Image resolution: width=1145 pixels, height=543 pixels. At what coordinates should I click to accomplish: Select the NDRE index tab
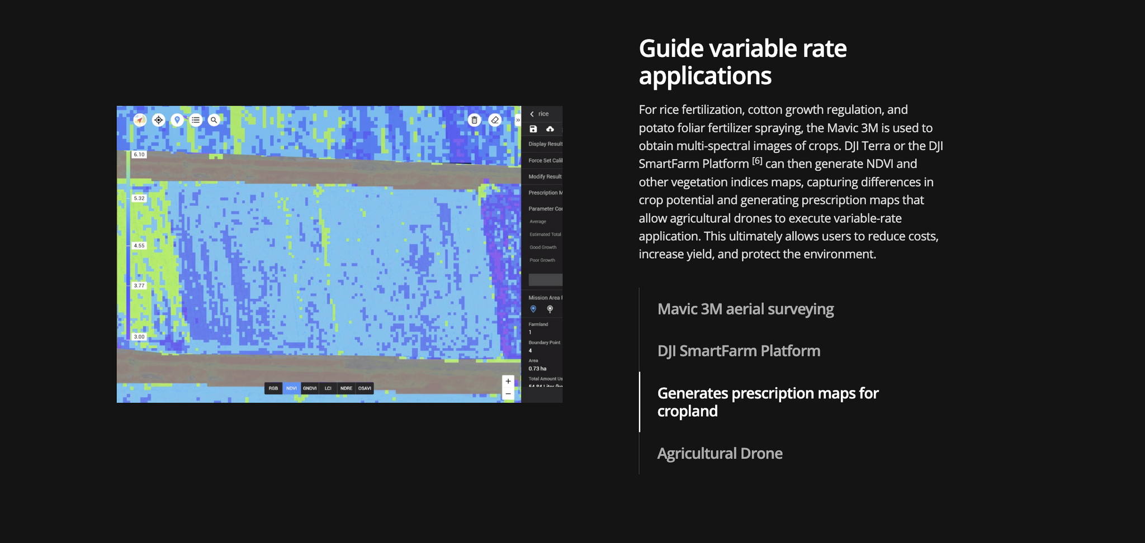pyautogui.click(x=347, y=388)
